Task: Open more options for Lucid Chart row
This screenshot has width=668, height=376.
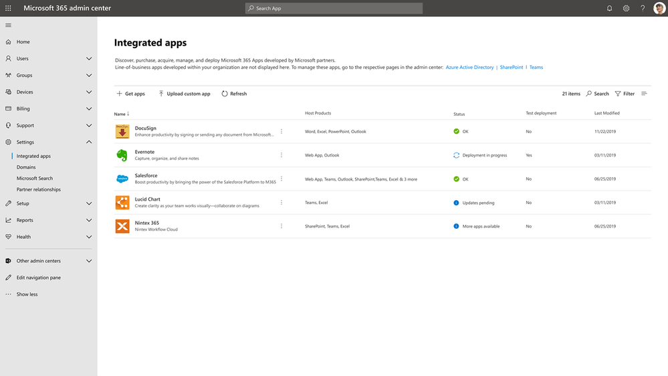Action: pos(281,203)
